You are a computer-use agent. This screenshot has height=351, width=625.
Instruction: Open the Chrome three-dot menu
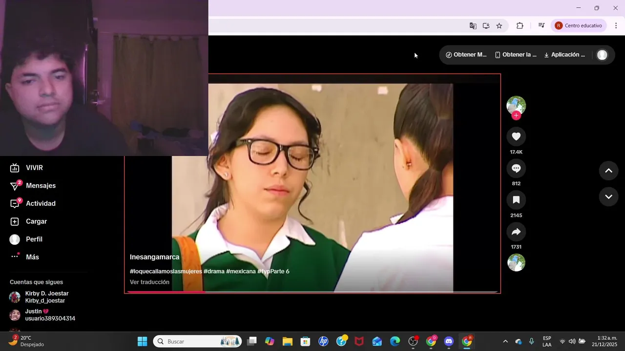[x=616, y=26]
